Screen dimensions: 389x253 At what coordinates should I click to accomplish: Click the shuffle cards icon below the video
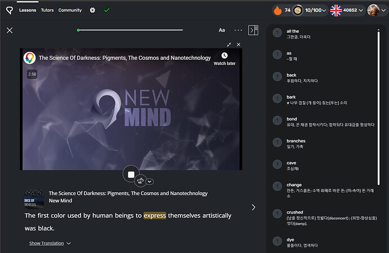[140, 181]
